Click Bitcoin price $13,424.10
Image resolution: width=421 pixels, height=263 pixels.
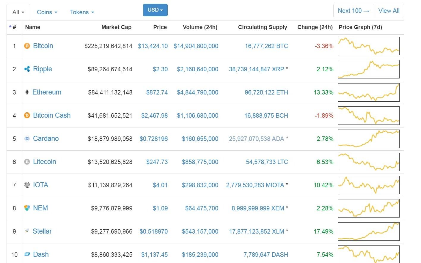click(153, 46)
